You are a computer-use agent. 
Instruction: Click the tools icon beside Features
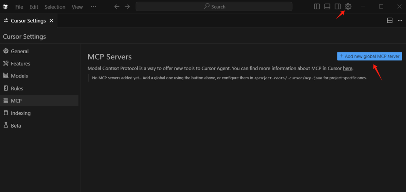[6, 63]
